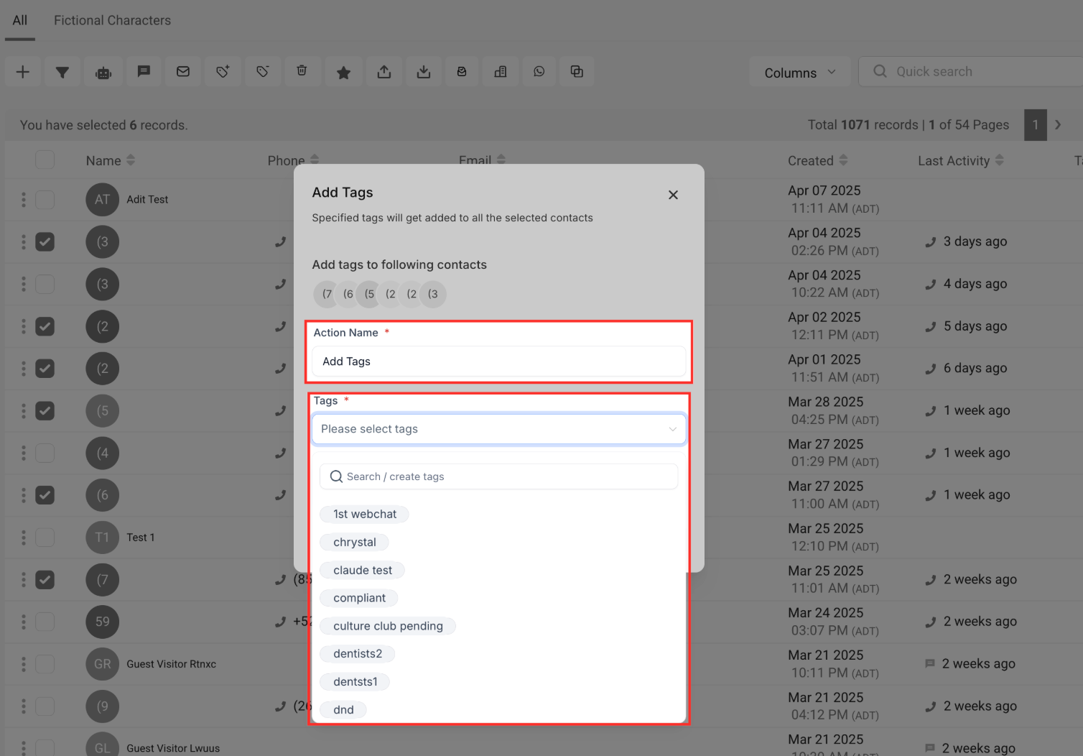Check the row created Apr 04 10:22 AM
The width and height of the screenshot is (1083, 756).
tap(45, 284)
